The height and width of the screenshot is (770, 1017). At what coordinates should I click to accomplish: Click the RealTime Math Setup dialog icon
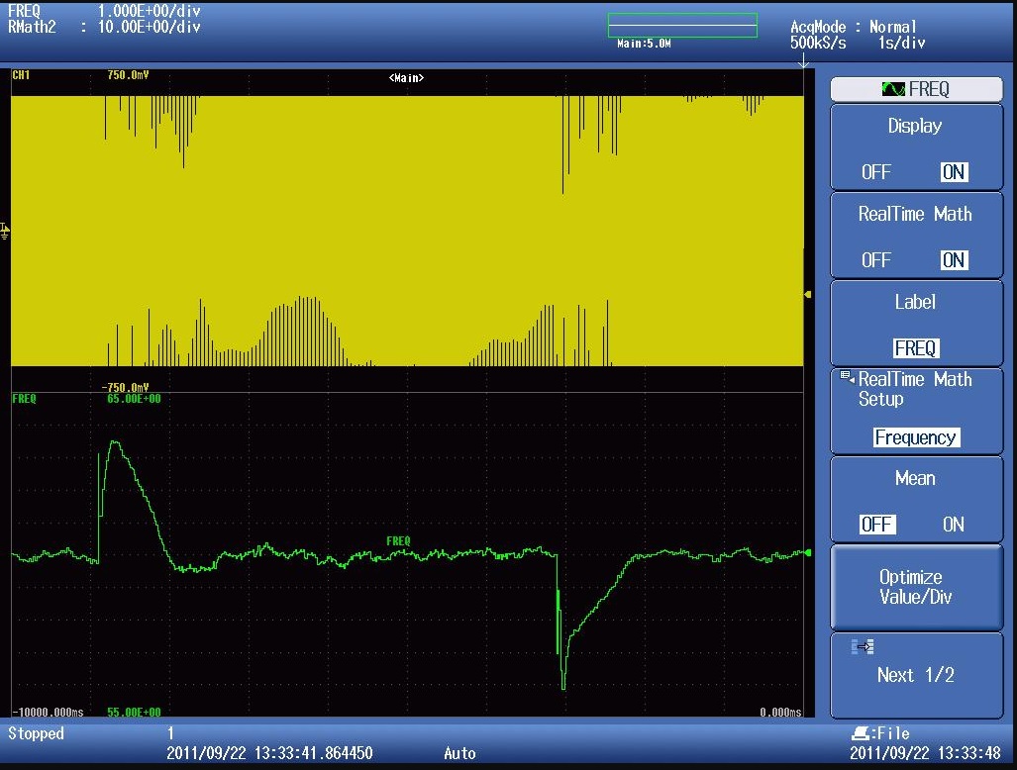847,377
